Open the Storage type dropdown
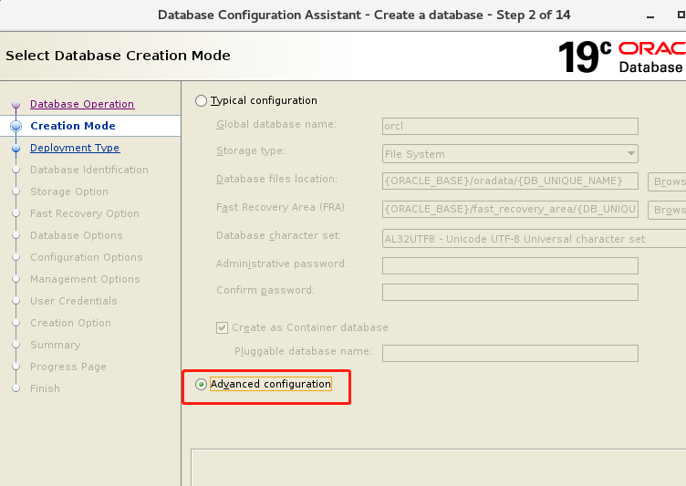Viewport: 686px width, 486px height. click(510, 154)
